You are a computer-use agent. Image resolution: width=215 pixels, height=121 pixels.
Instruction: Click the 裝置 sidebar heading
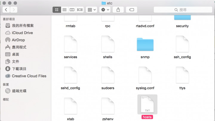tap(6, 84)
